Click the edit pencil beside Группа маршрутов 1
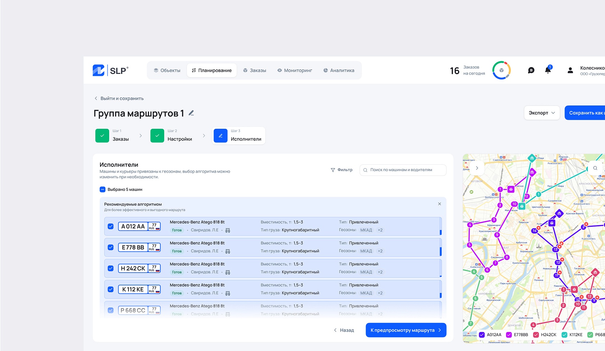The width and height of the screenshot is (605, 351). tap(192, 113)
